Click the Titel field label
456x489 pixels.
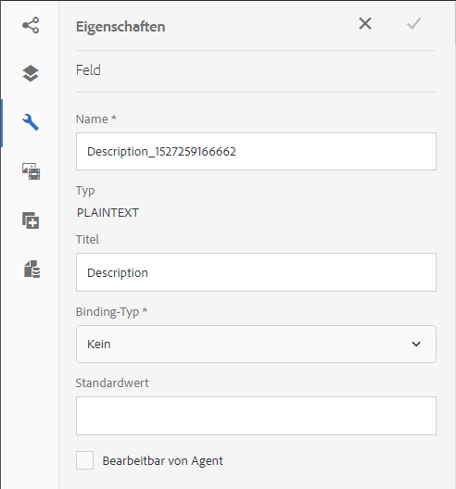point(87,240)
